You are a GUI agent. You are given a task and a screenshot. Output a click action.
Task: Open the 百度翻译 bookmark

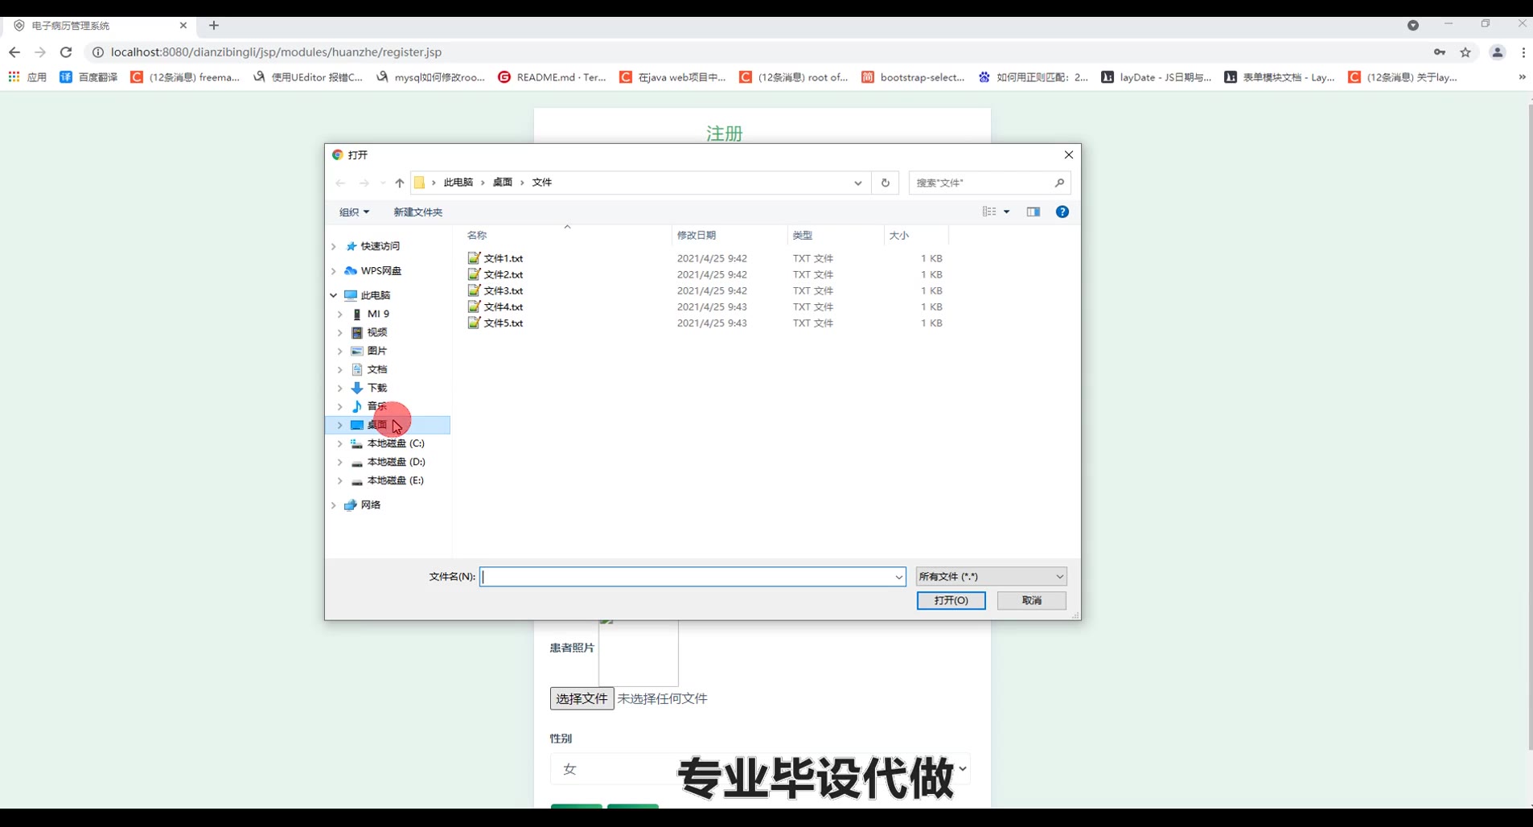pos(88,77)
